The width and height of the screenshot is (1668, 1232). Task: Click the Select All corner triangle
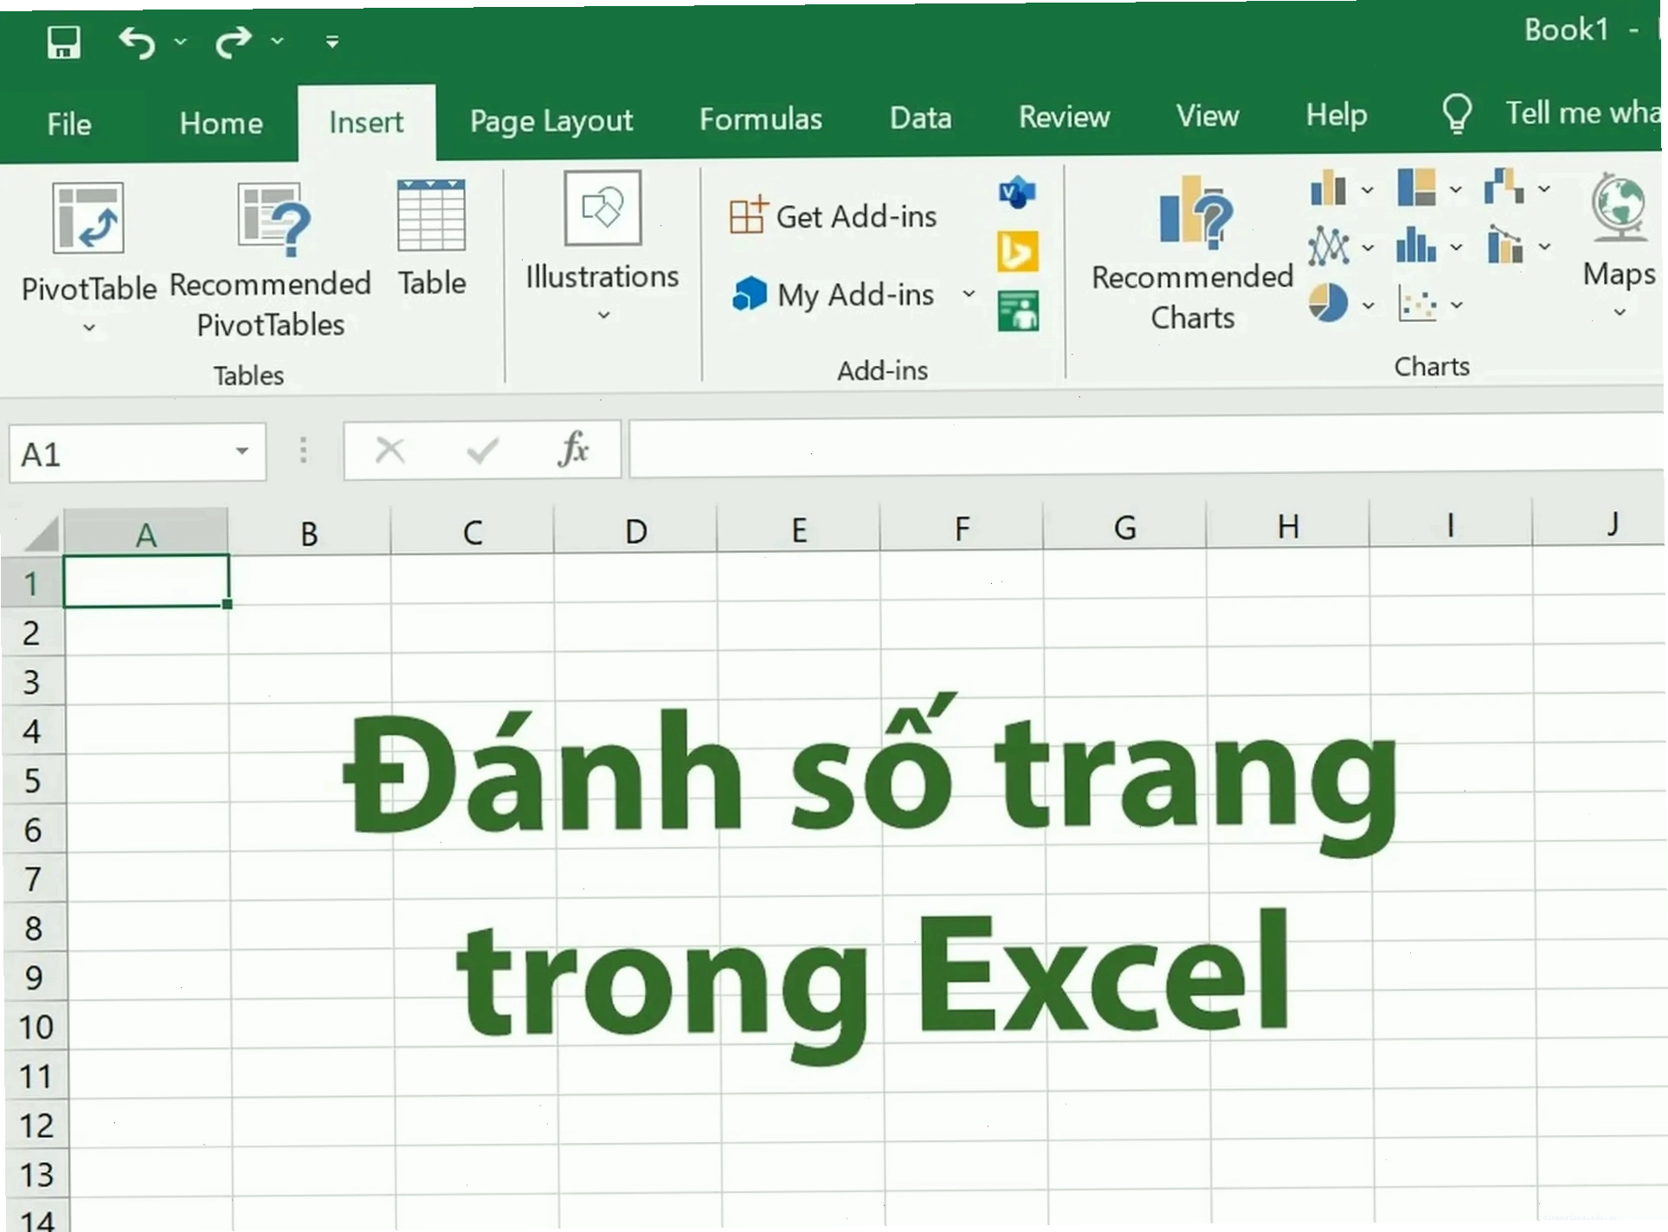[x=40, y=534]
